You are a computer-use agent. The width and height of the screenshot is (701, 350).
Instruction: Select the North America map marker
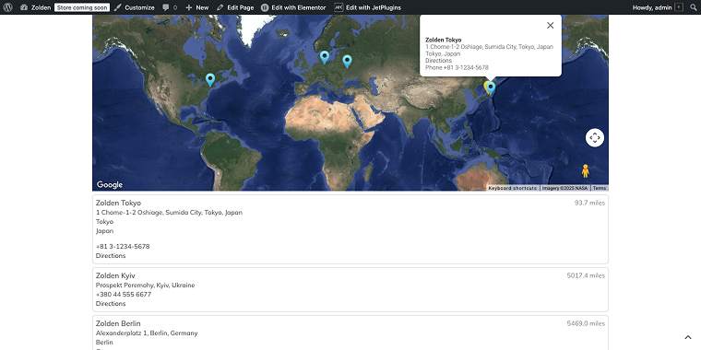(x=210, y=80)
